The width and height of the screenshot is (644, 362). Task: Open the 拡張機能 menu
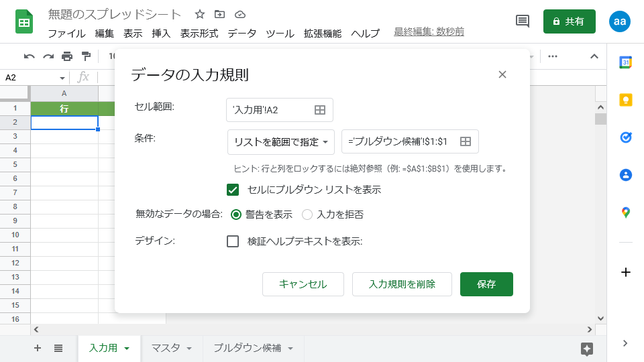point(323,34)
